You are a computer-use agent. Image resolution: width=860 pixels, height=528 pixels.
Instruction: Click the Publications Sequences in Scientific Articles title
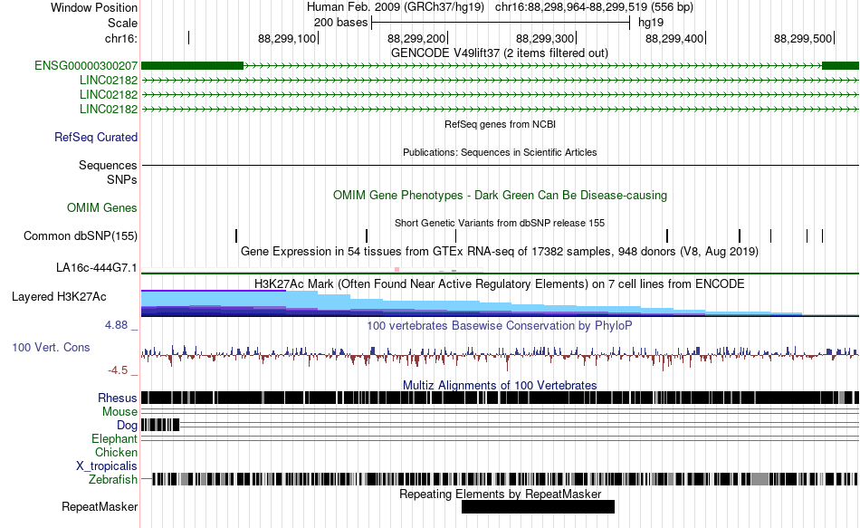[500, 152]
